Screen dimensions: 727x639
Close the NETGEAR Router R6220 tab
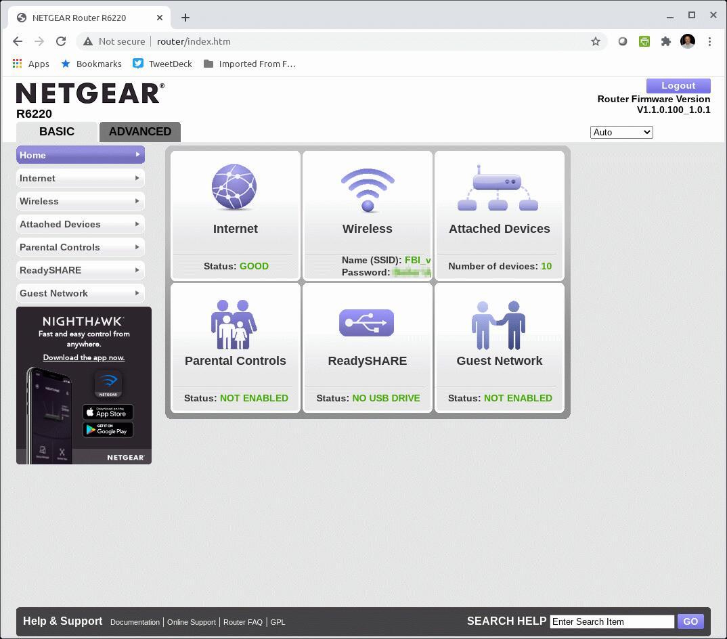(x=160, y=18)
